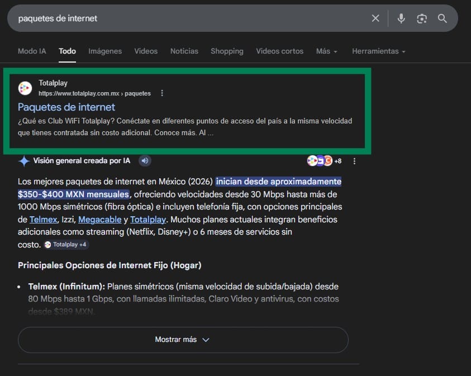Switch to the Noticias tab
Screen dimensions: 471x376
184,51
